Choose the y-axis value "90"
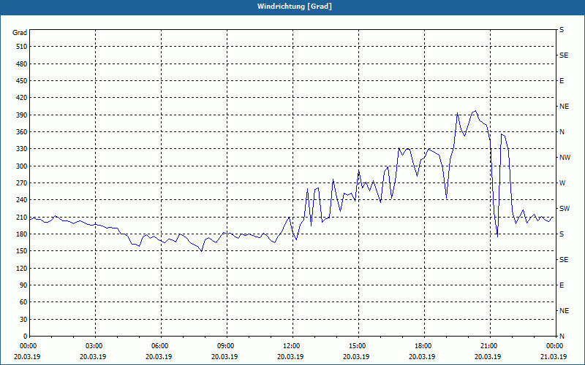 (x=23, y=285)
